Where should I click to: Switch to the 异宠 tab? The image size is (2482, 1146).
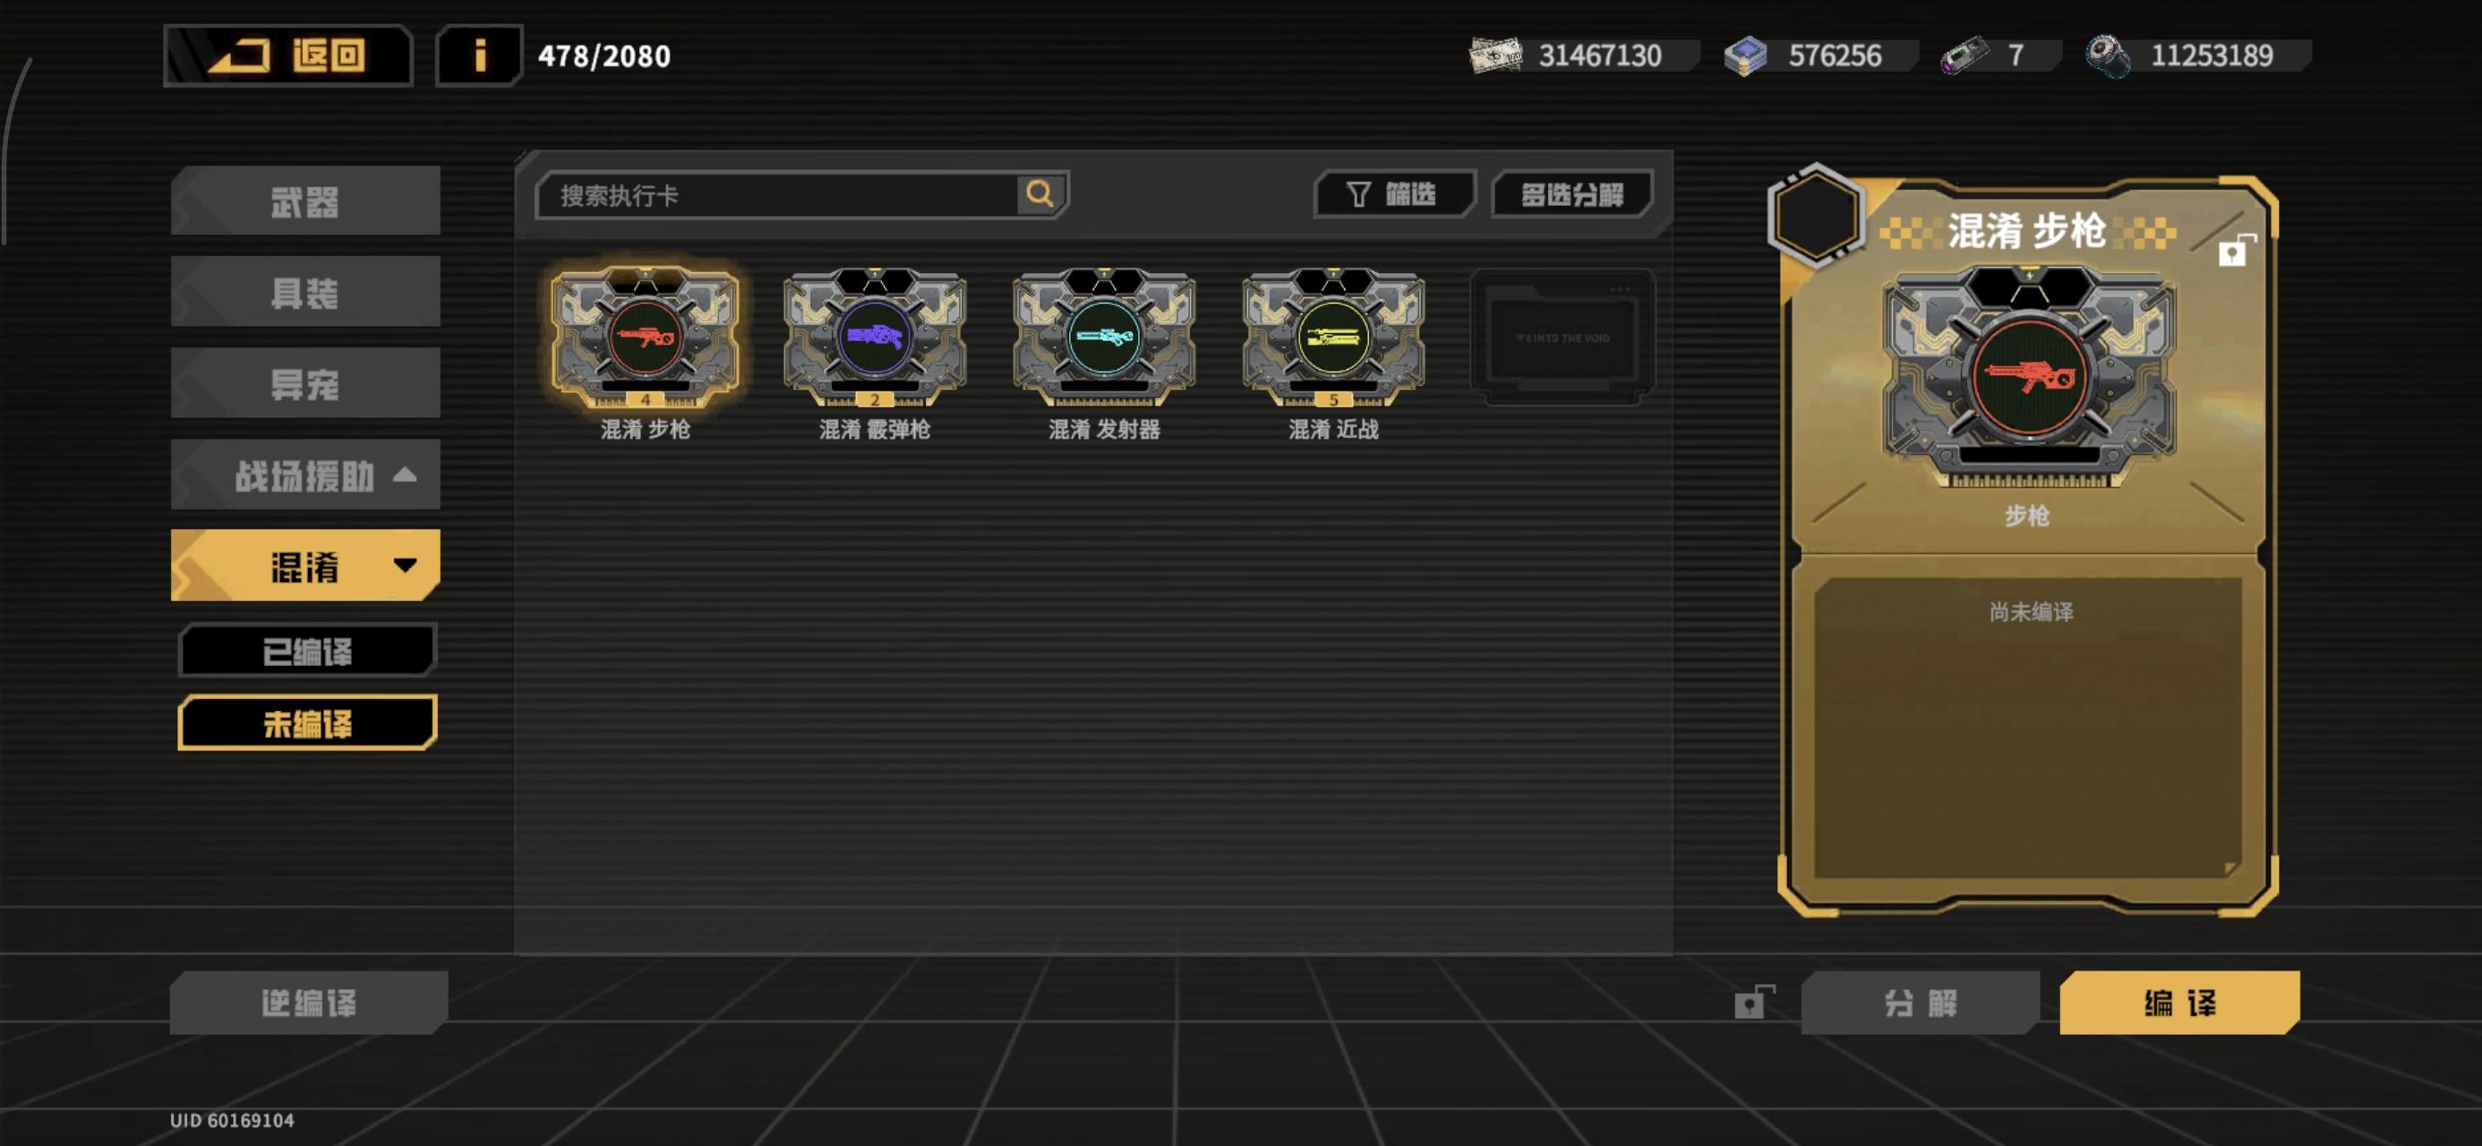tap(305, 383)
